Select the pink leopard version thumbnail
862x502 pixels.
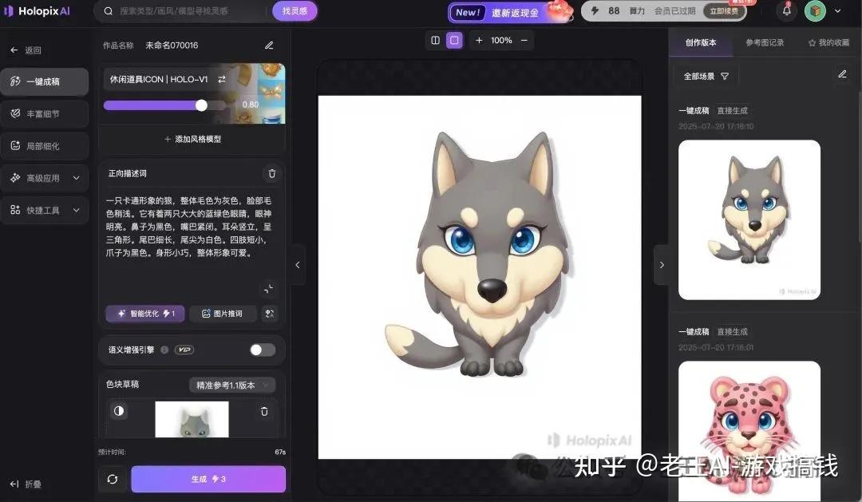pos(749,431)
